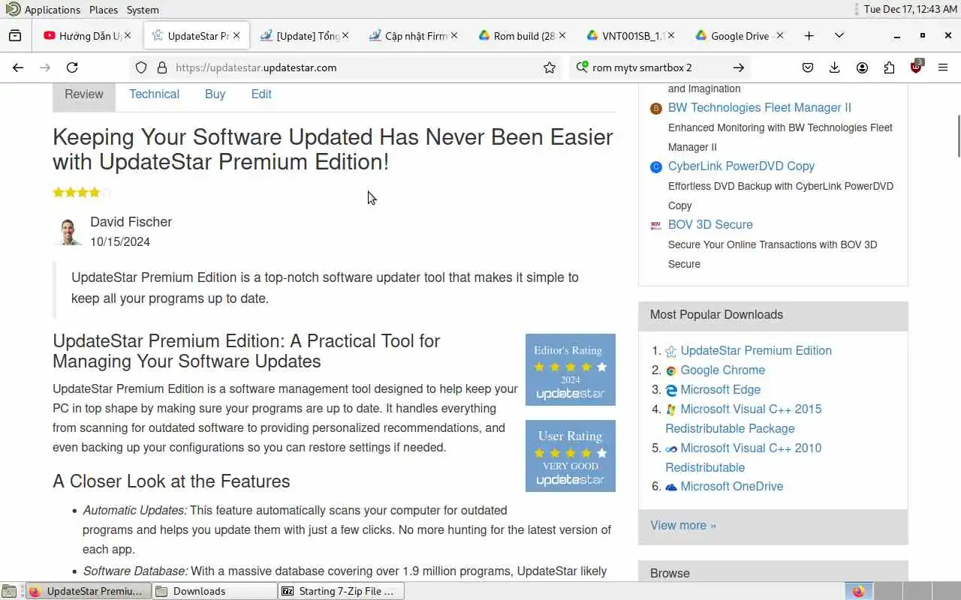Viewport: 961px width, 600px height.
Task: Click the CyberLink PowerDVD blue icon
Action: (656, 167)
